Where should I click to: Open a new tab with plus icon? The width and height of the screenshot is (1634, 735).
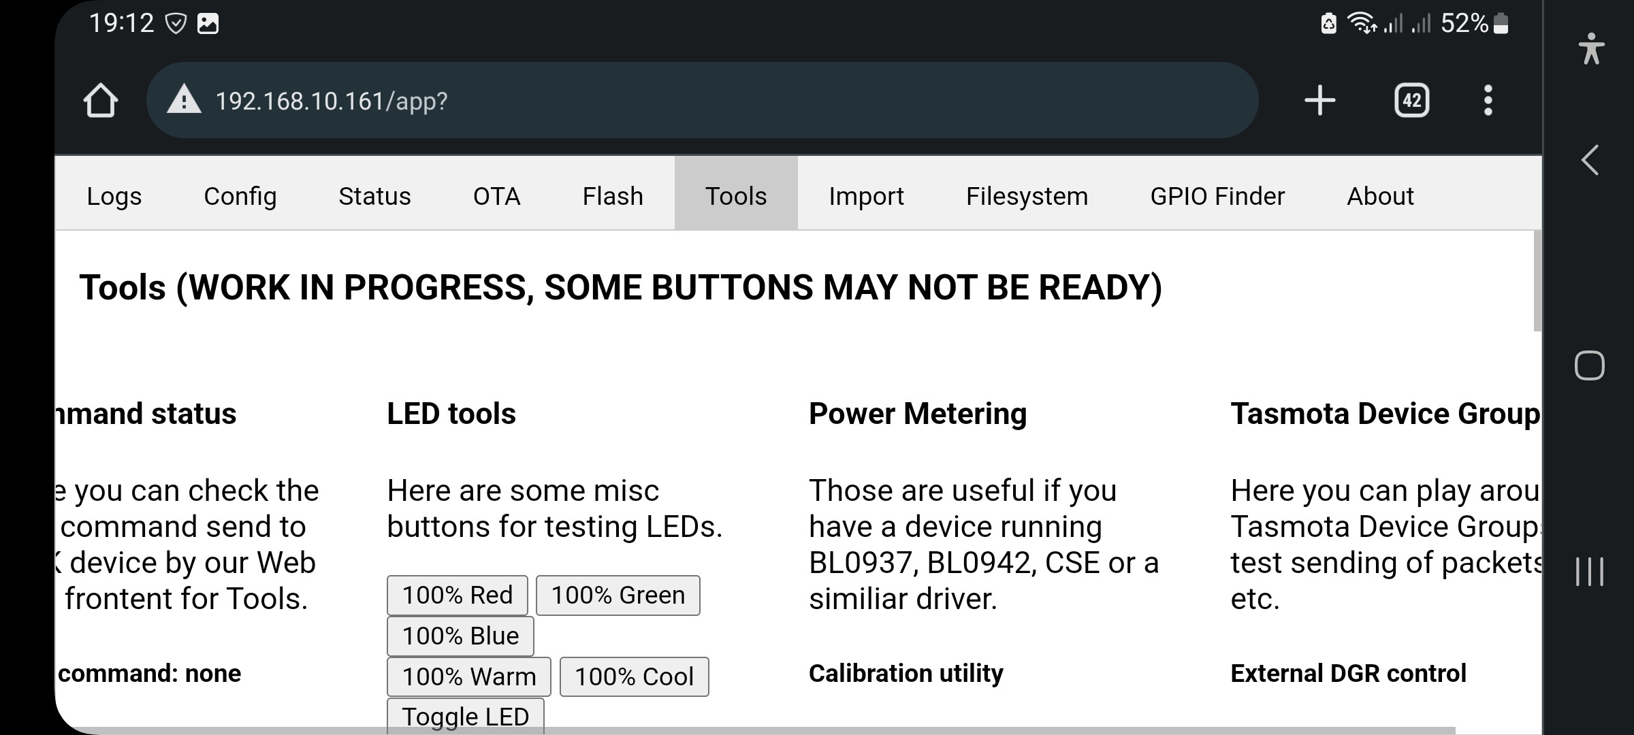[1319, 101]
